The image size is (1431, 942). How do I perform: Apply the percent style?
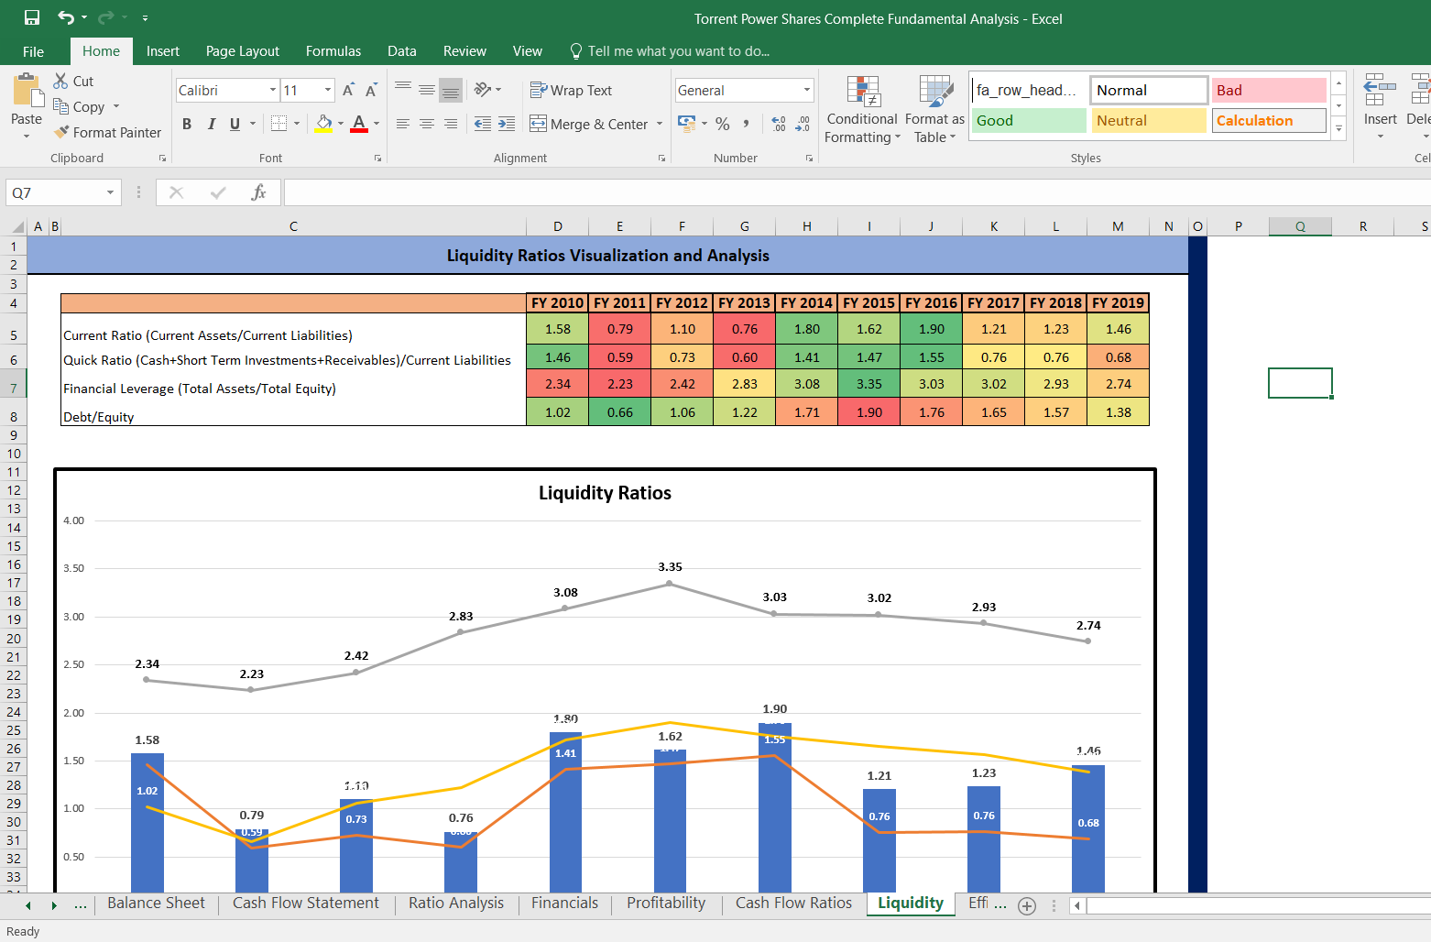pyautogui.click(x=723, y=124)
